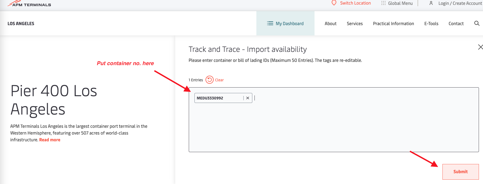Screen dimensions: 483x184
Task: Click Login / Create Account text
Action: 460,3
